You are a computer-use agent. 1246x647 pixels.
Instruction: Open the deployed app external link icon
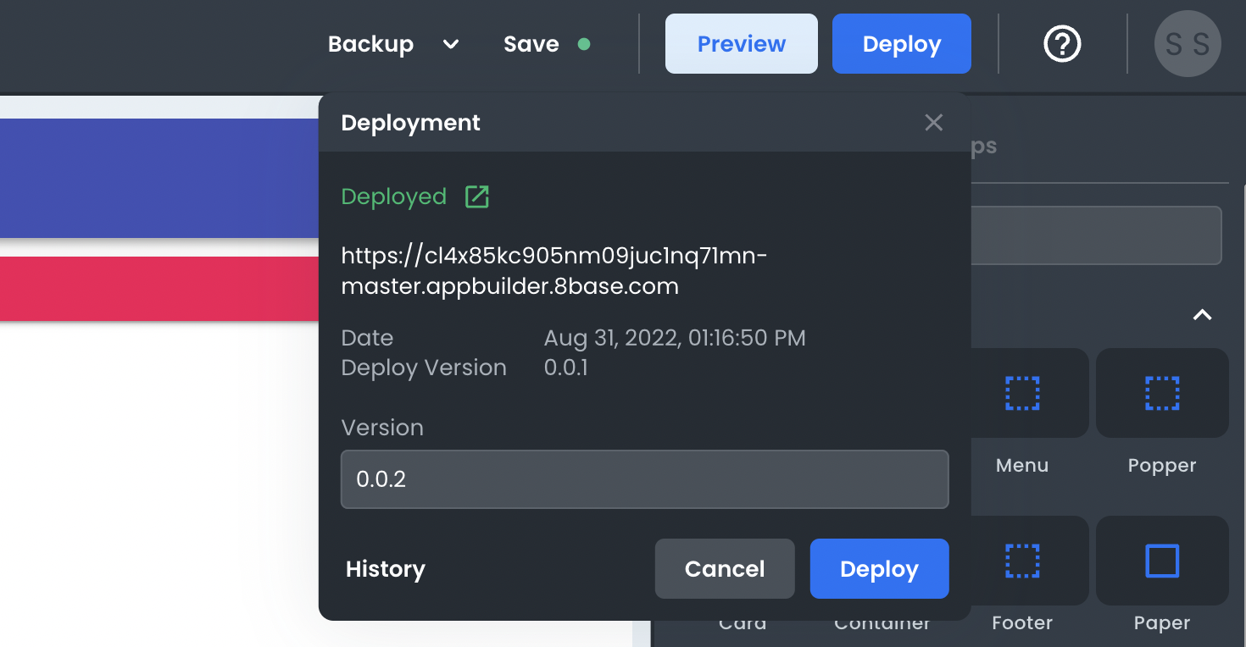(x=477, y=197)
